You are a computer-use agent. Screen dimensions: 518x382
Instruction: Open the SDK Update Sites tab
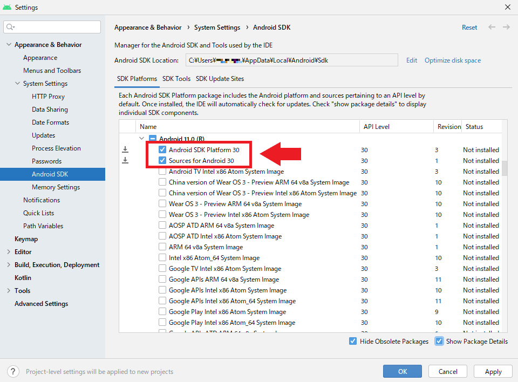point(220,78)
